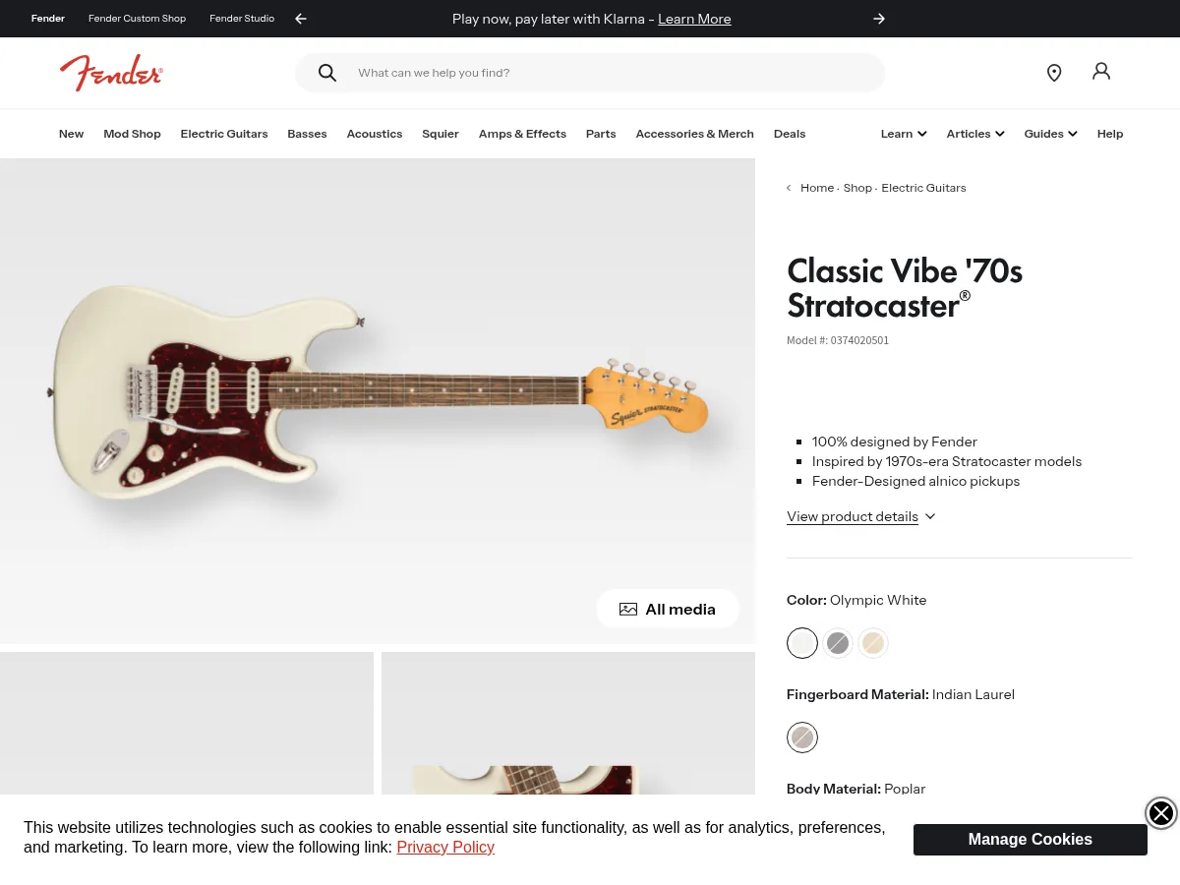Open the Squier menu
Viewport: 1180px width, 885px height.
click(441, 134)
